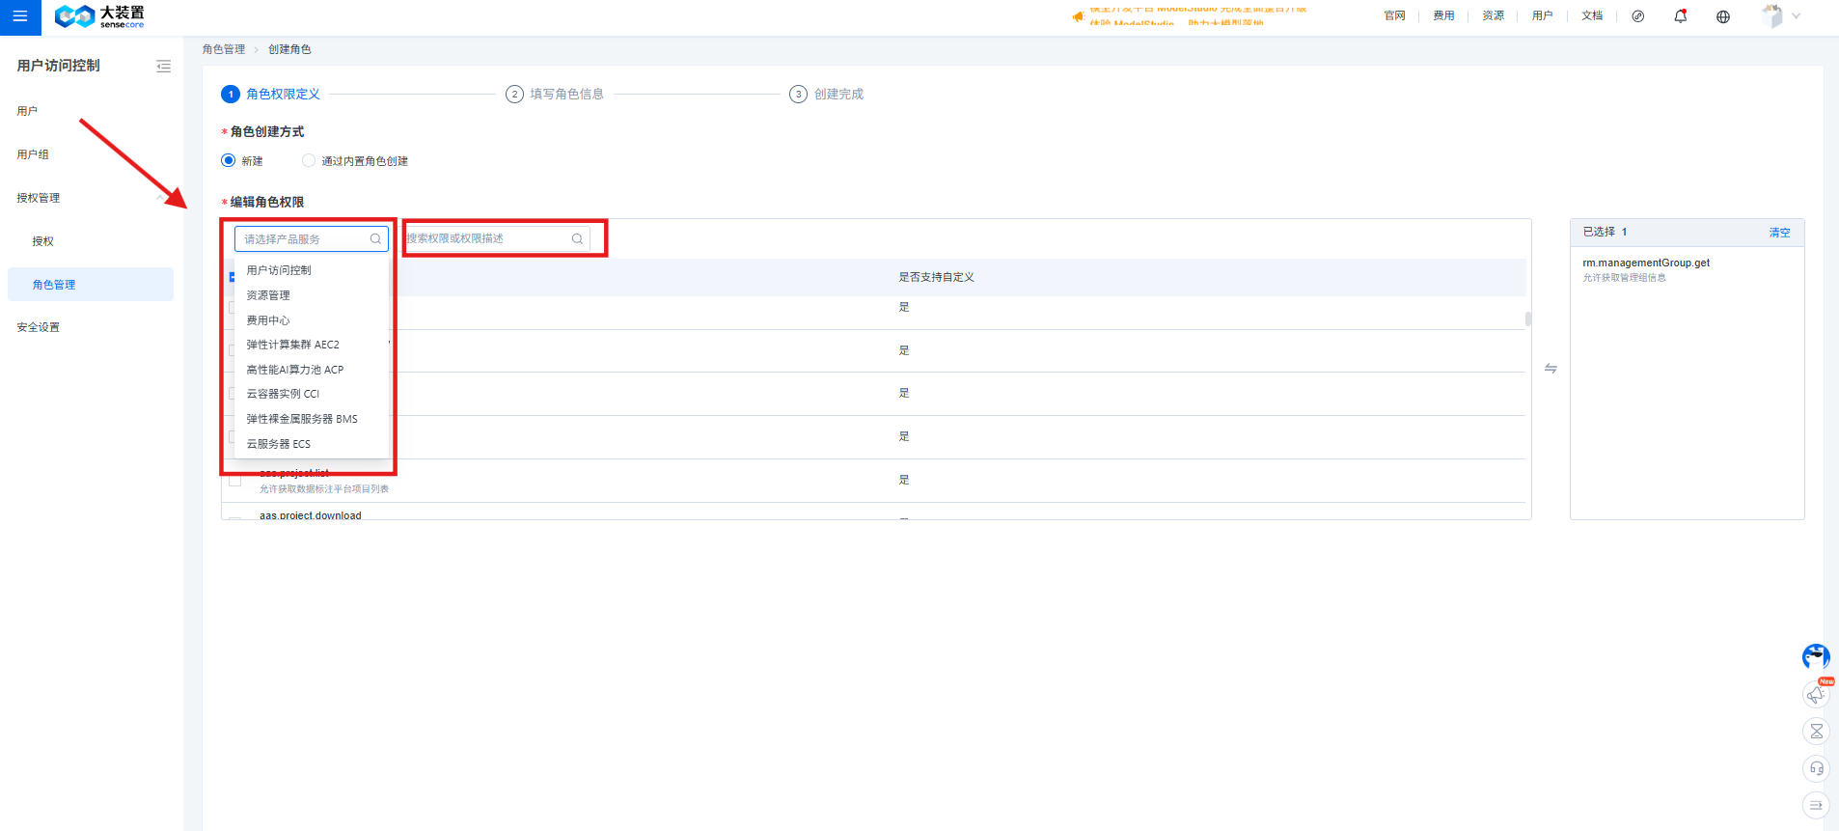Open the 请选择产品服务 dropdown field
Image resolution: width=1839 pixels, height=831 pixels.
pyautogui.click(x=311, y=238)
